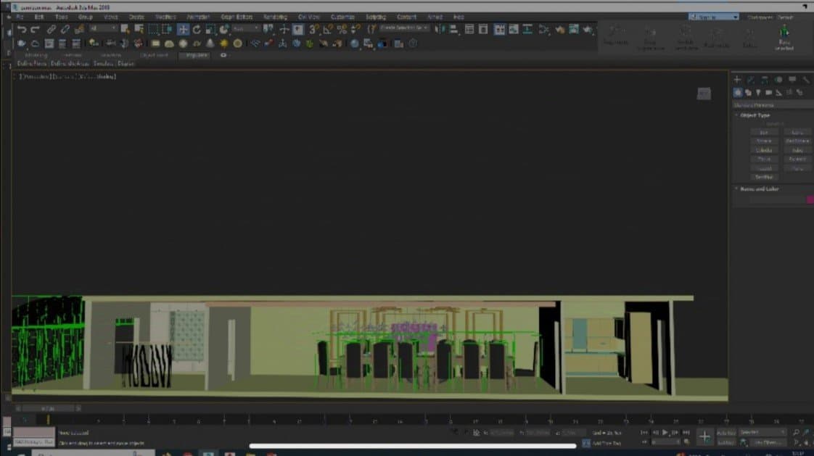Open the reference coordinate system dropdown
Screen dimensions: 814x456
click(246, 28)
